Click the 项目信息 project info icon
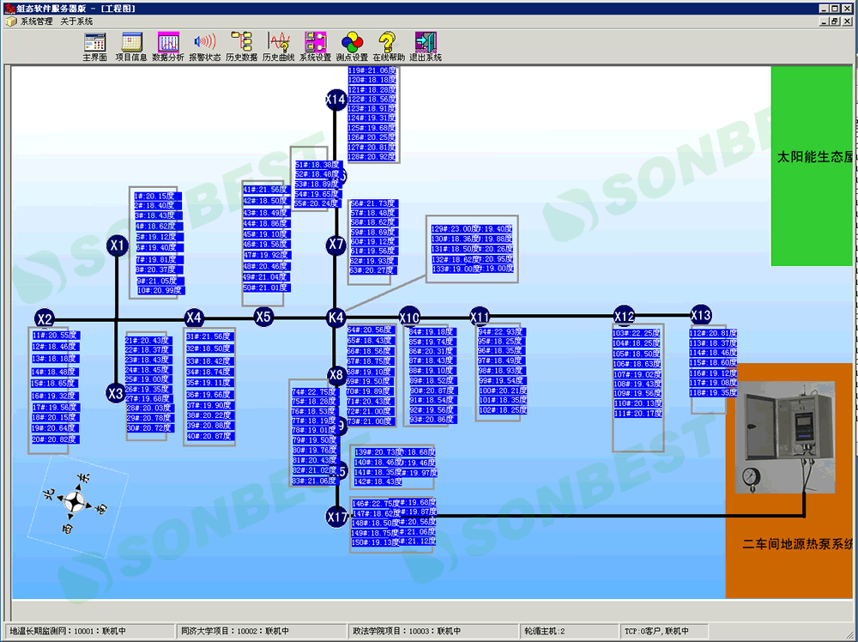Screen dimensions: 858x642 point(131,46)
